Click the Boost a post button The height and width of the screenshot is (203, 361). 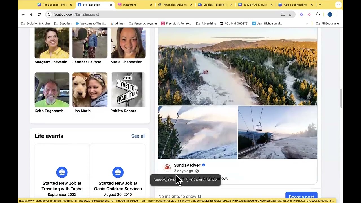point(301,197)
